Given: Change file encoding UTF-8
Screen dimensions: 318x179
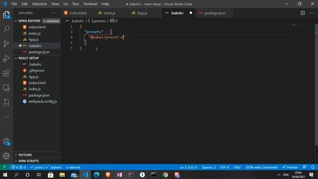Looking at the screenshot, I should (x=225, y=167).
